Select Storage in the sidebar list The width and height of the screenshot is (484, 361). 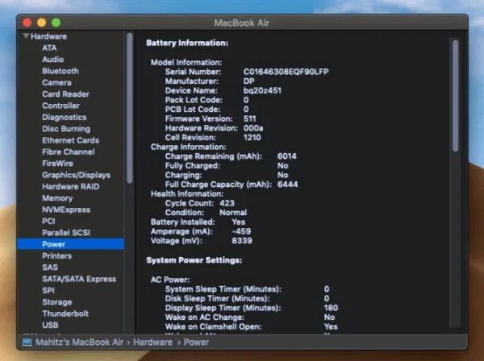(56, 302)
